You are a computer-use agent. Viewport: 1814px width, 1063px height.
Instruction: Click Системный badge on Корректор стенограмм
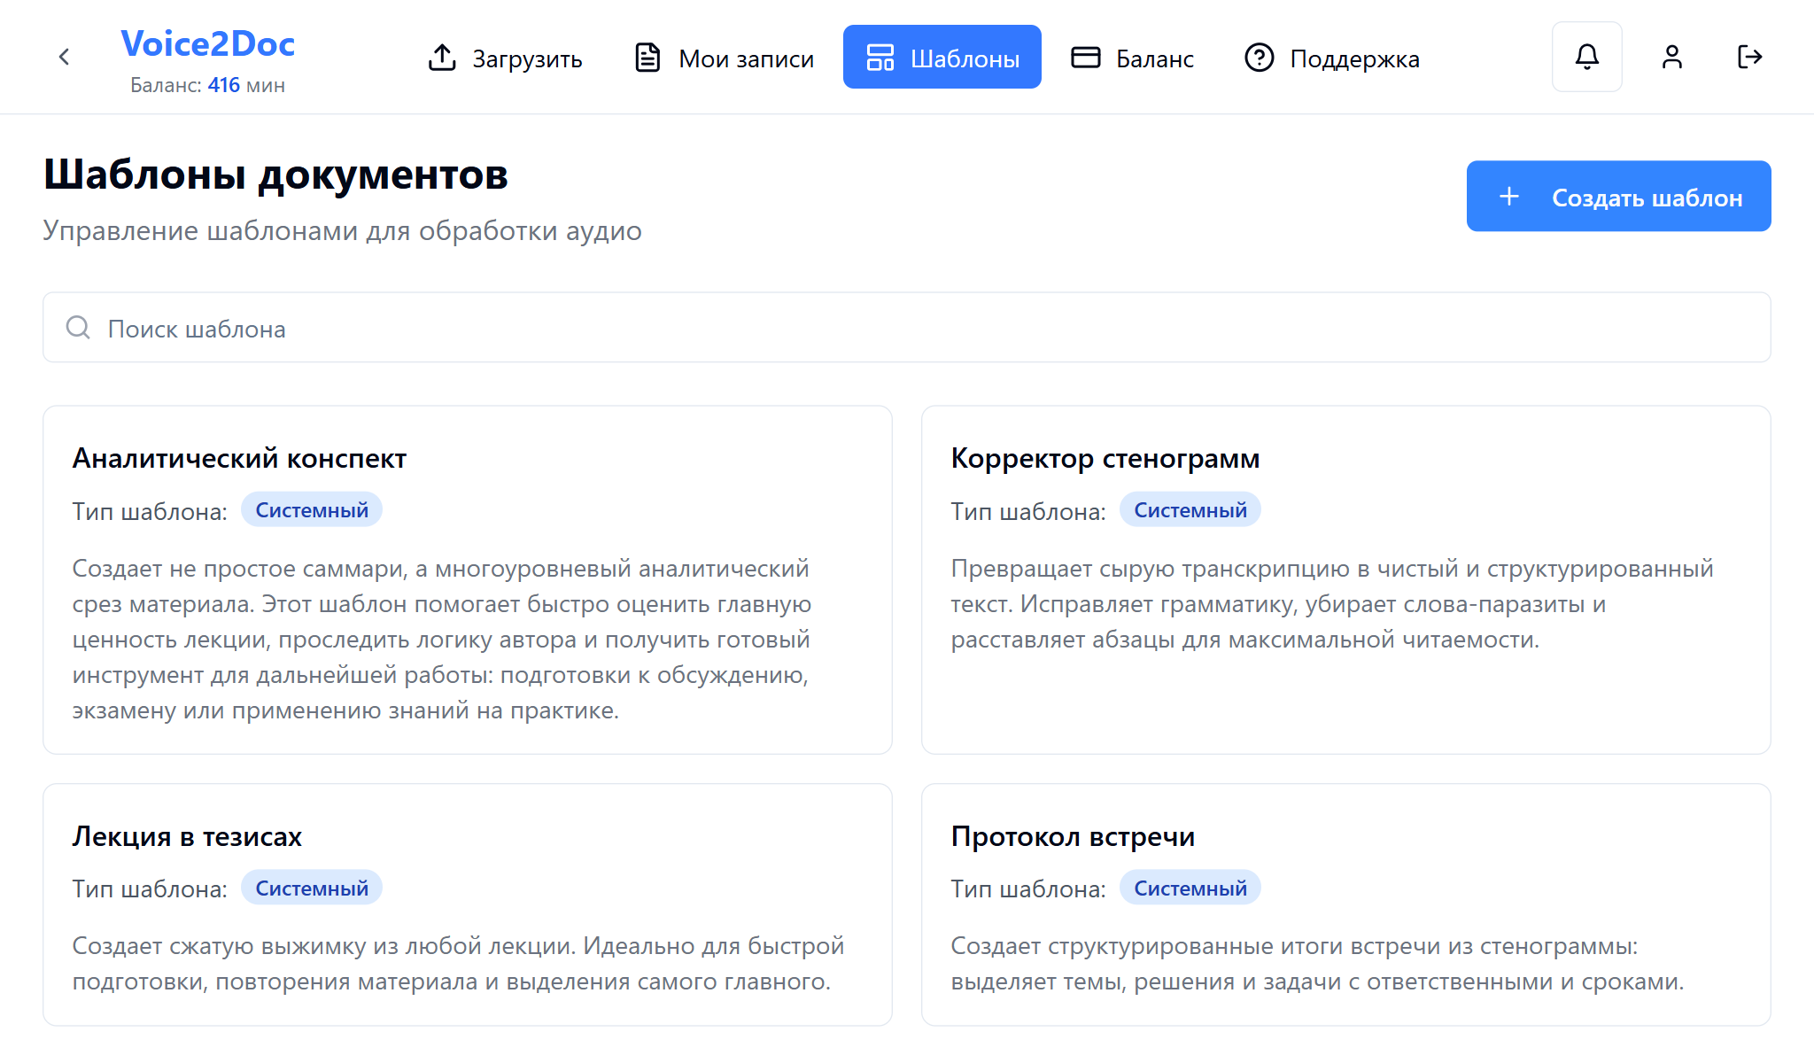coord(1190,510)
